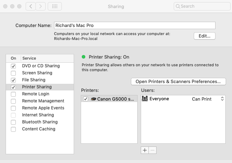Focus the Search field
This screenshot has width=232, height=163.
(x=202, y=6)
